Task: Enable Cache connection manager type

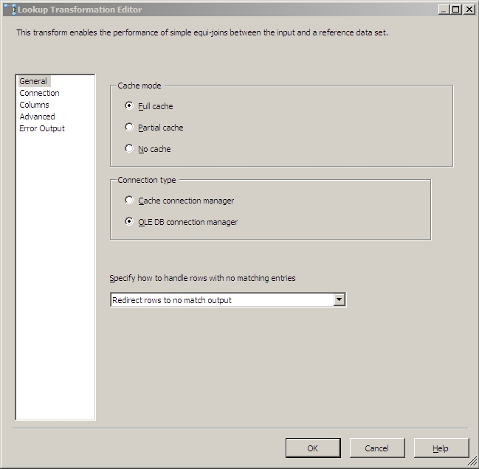Action: (x=130, y=201)
